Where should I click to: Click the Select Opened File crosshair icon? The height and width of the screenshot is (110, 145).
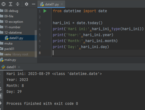coord(4,4)
